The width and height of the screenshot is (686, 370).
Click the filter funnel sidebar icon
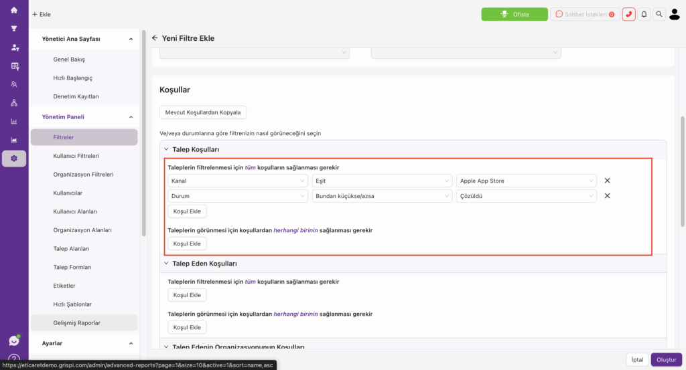pos(14,29)
